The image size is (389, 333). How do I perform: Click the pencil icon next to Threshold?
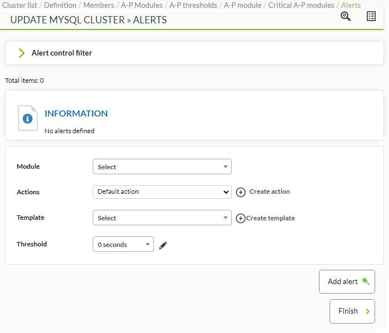click(163, 245)
